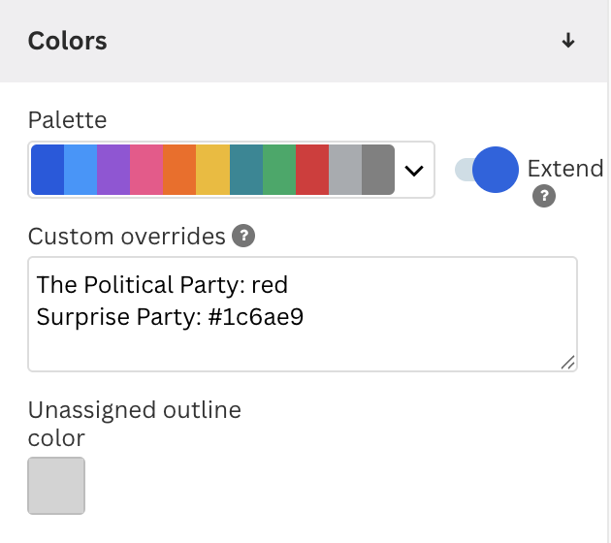Open the Unassigned outline color swatch

[x=56, y=486]
